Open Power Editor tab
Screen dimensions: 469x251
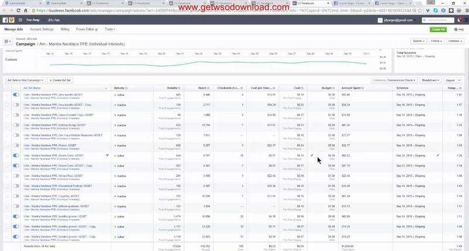[87, 29]
